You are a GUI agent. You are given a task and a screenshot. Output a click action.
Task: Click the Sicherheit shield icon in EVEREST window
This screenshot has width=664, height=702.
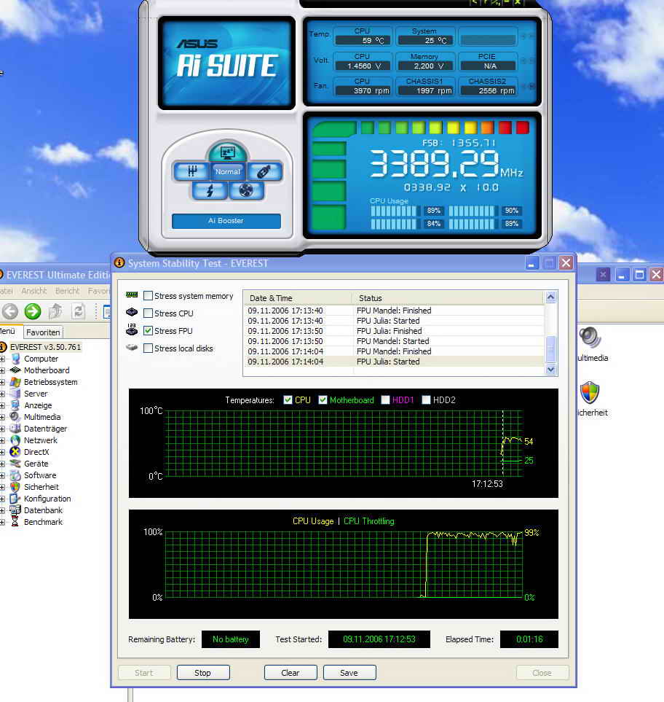pos(590,392)
